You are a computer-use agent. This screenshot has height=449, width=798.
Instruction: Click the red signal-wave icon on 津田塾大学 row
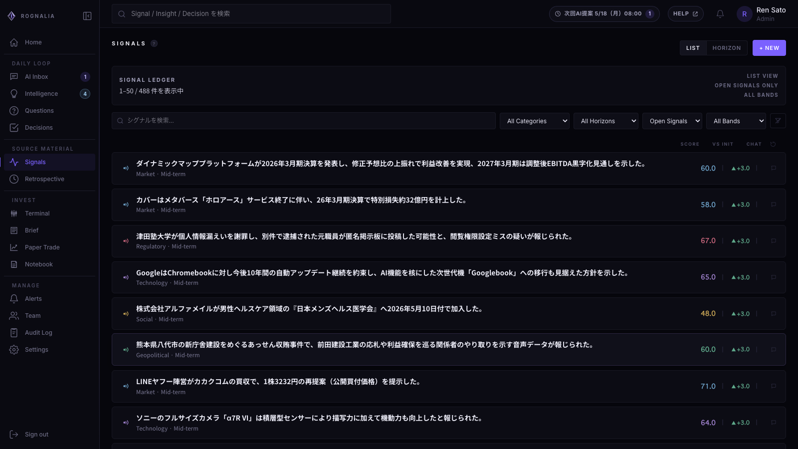point(126,241)
